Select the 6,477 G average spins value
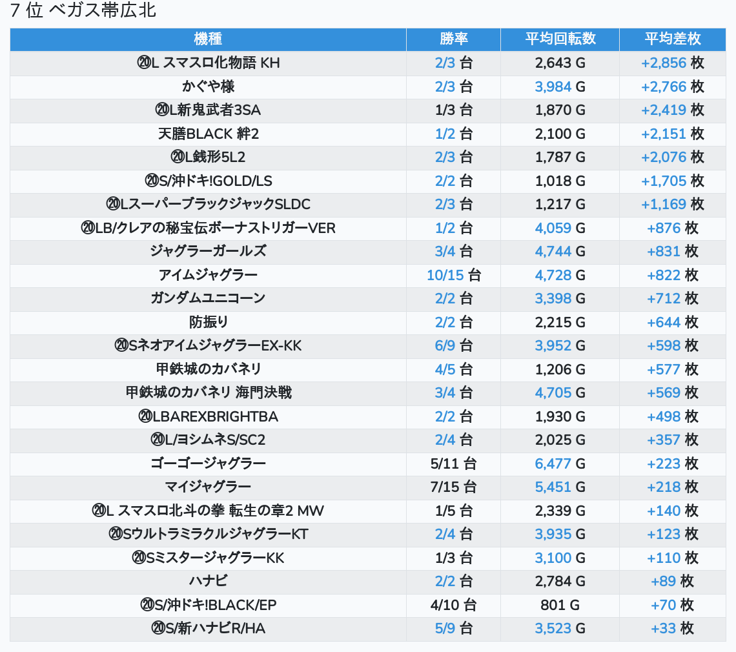736x652 pixels. coord(560,464)
